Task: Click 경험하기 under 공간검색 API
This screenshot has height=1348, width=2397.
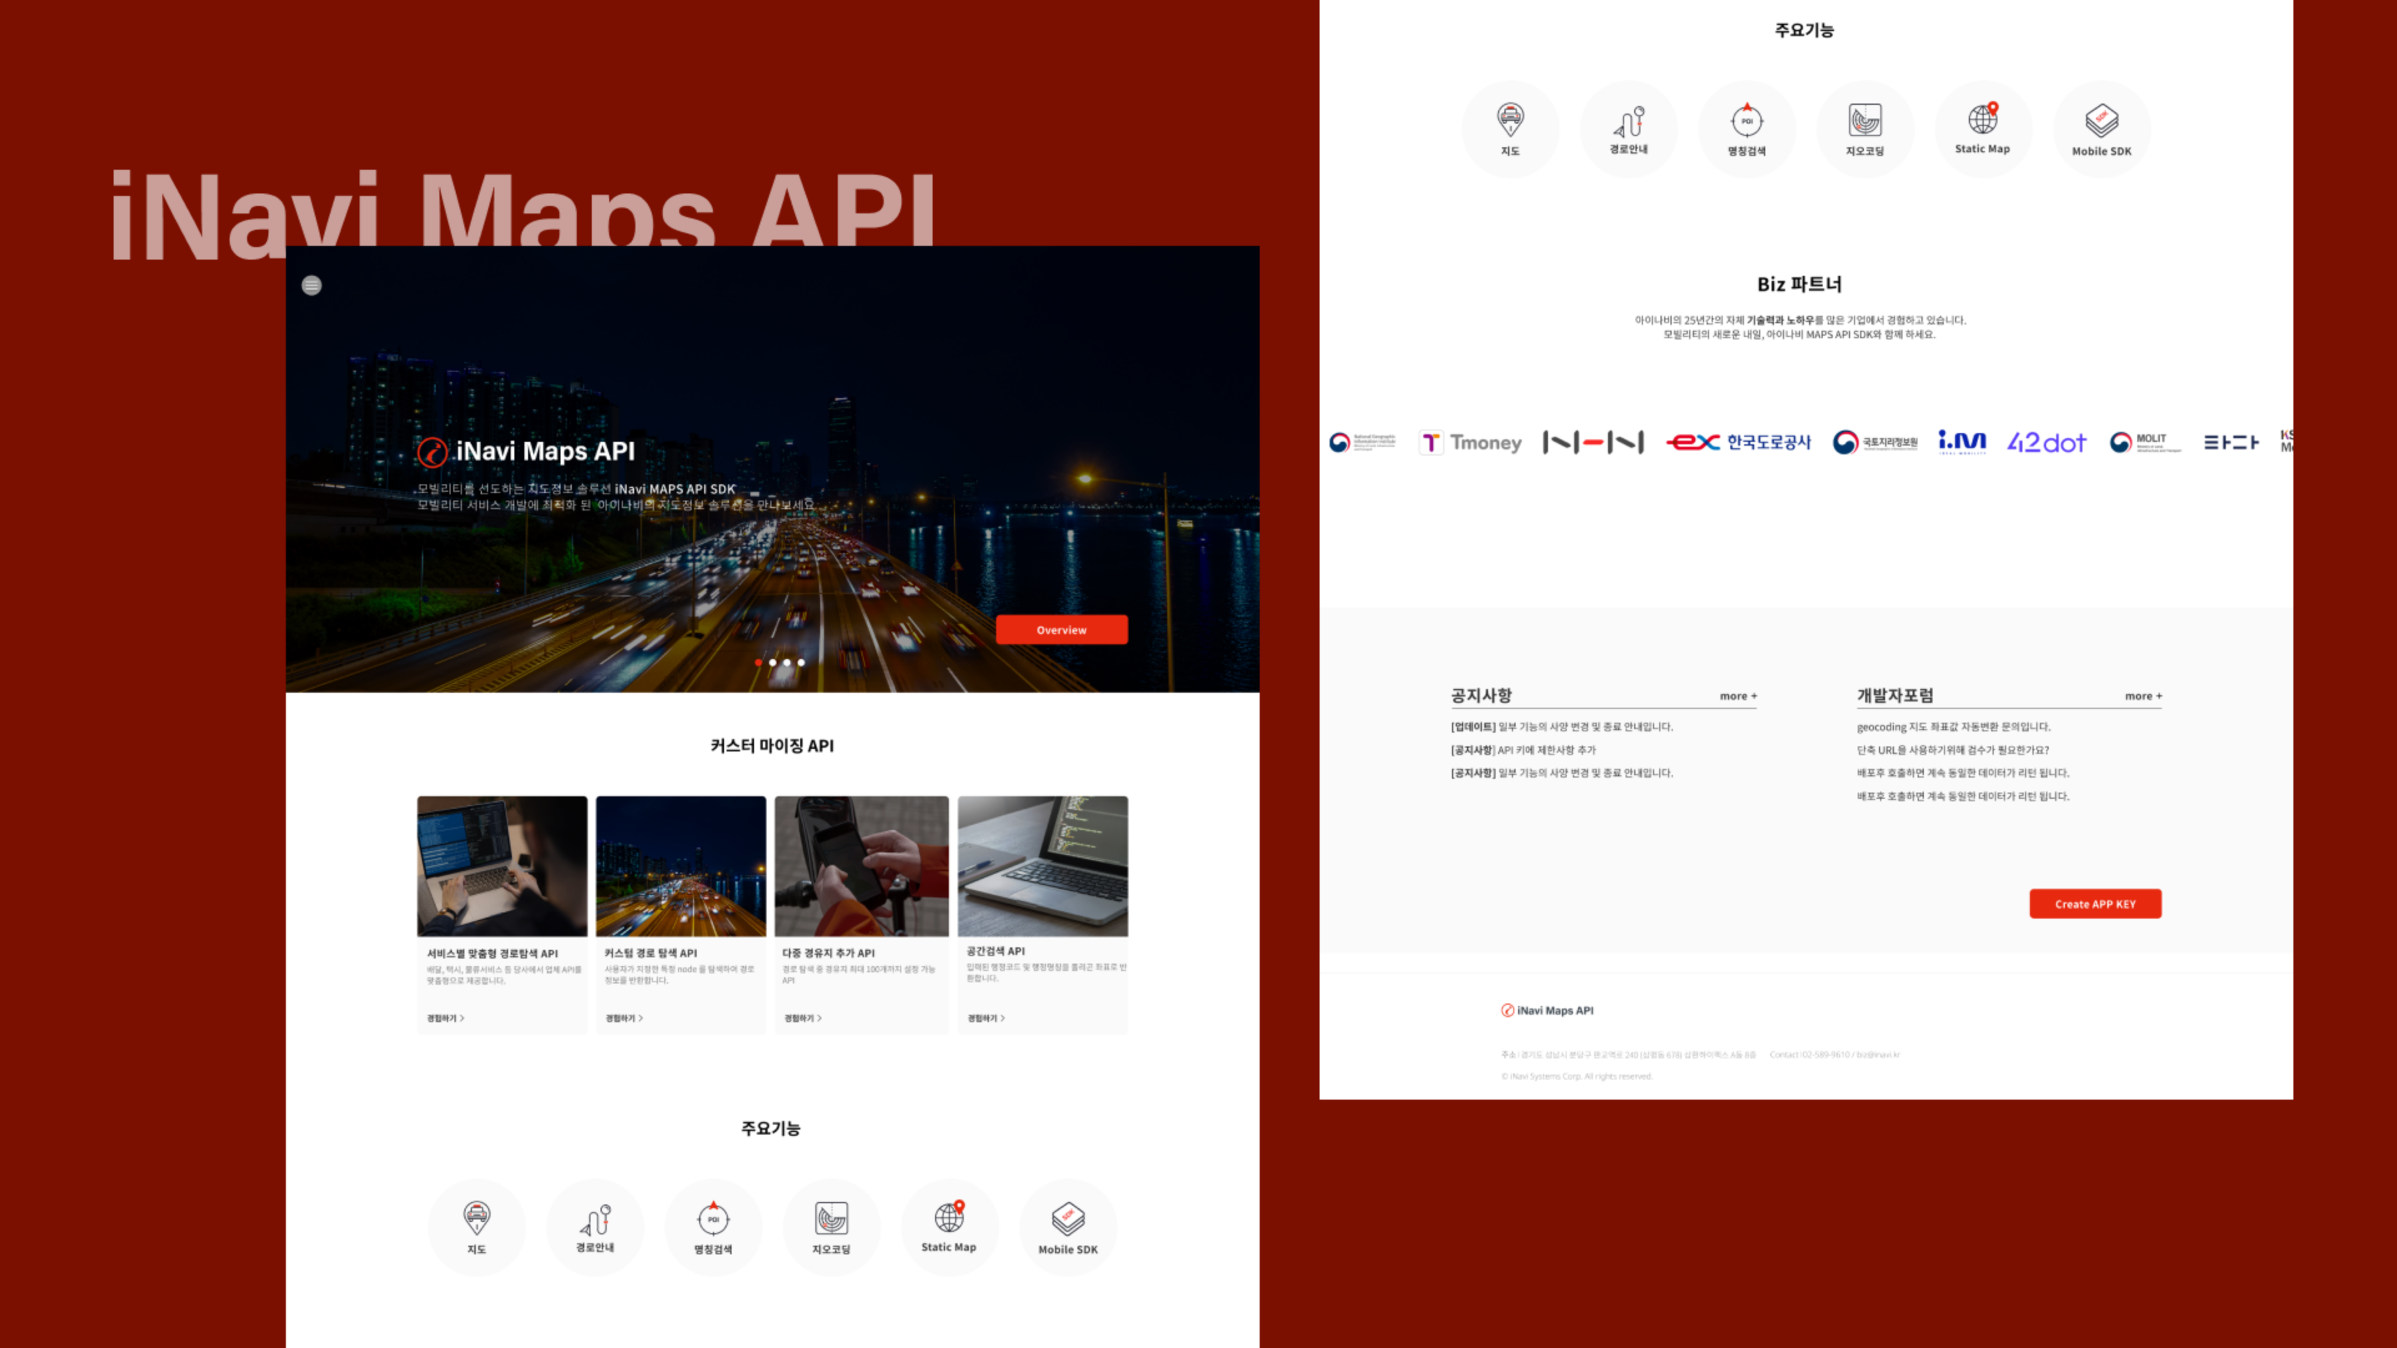Action: [986, 1018]
